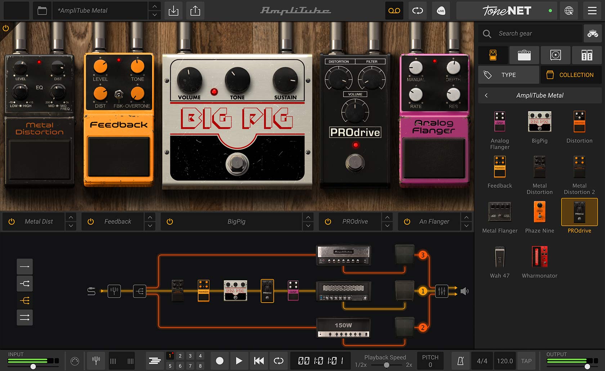The height and width of the screenshot is (371, 605).
Task: Flip the Feedback pedal mini toggle switch
Action: click(x=118, y=95)
